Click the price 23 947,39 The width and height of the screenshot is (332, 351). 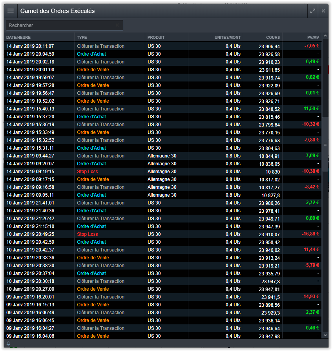(x=269, y=226)
